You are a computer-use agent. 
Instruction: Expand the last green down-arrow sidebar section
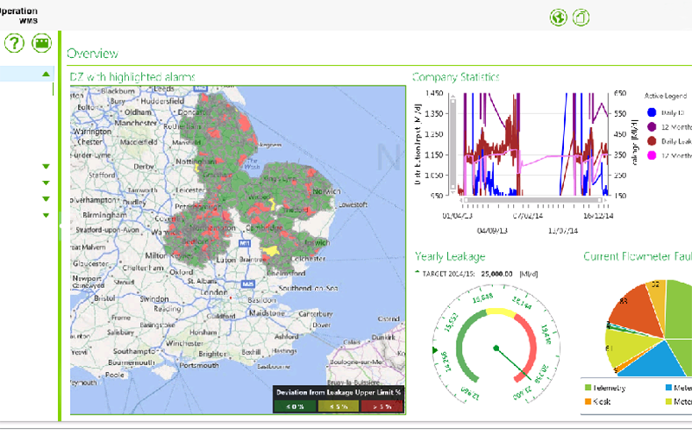pyautogui.click(x=46, y=215)
